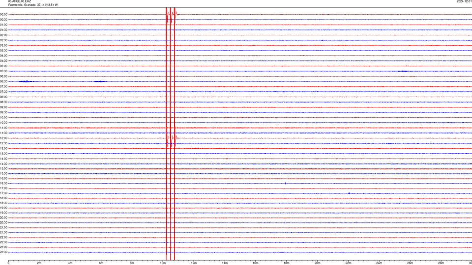Select the 09:00 time label
The width and height of the screenshot is (472, 265).
coord(3,107)
